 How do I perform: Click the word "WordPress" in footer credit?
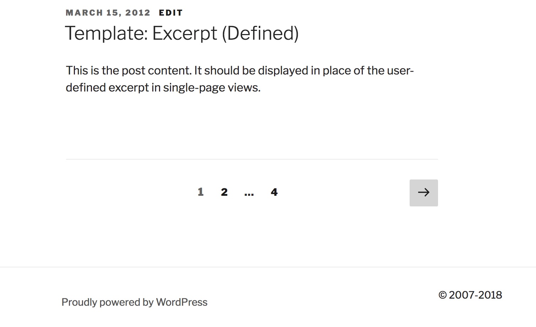point(182,302)
